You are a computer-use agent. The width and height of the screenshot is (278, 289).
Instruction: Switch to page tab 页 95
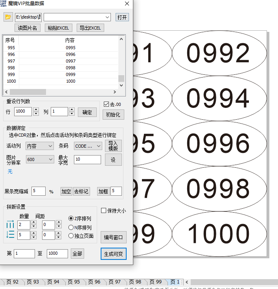click(74, 282)
